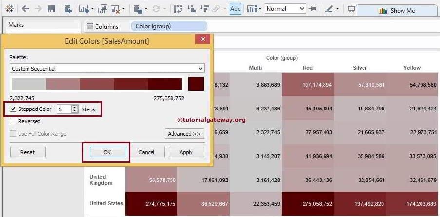Click the Use Full Color Range checkbox

pyautogui.click(x=13, y=134)
